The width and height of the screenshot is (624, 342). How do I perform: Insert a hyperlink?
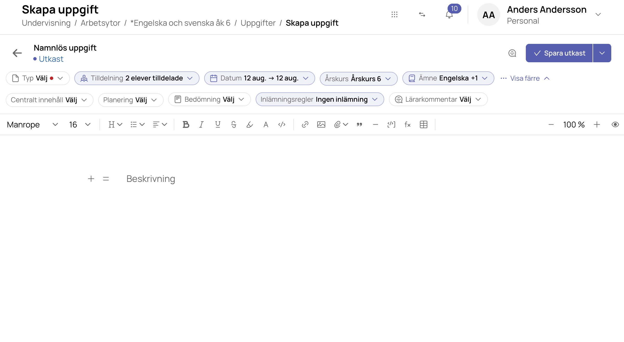305,125
